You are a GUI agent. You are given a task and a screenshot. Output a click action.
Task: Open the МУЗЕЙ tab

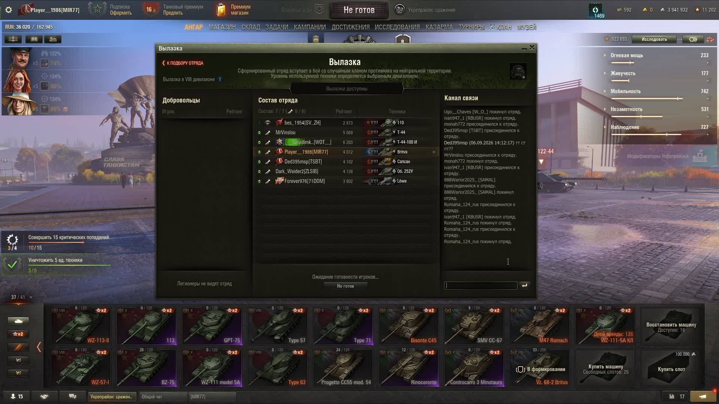tap(527, 27)
